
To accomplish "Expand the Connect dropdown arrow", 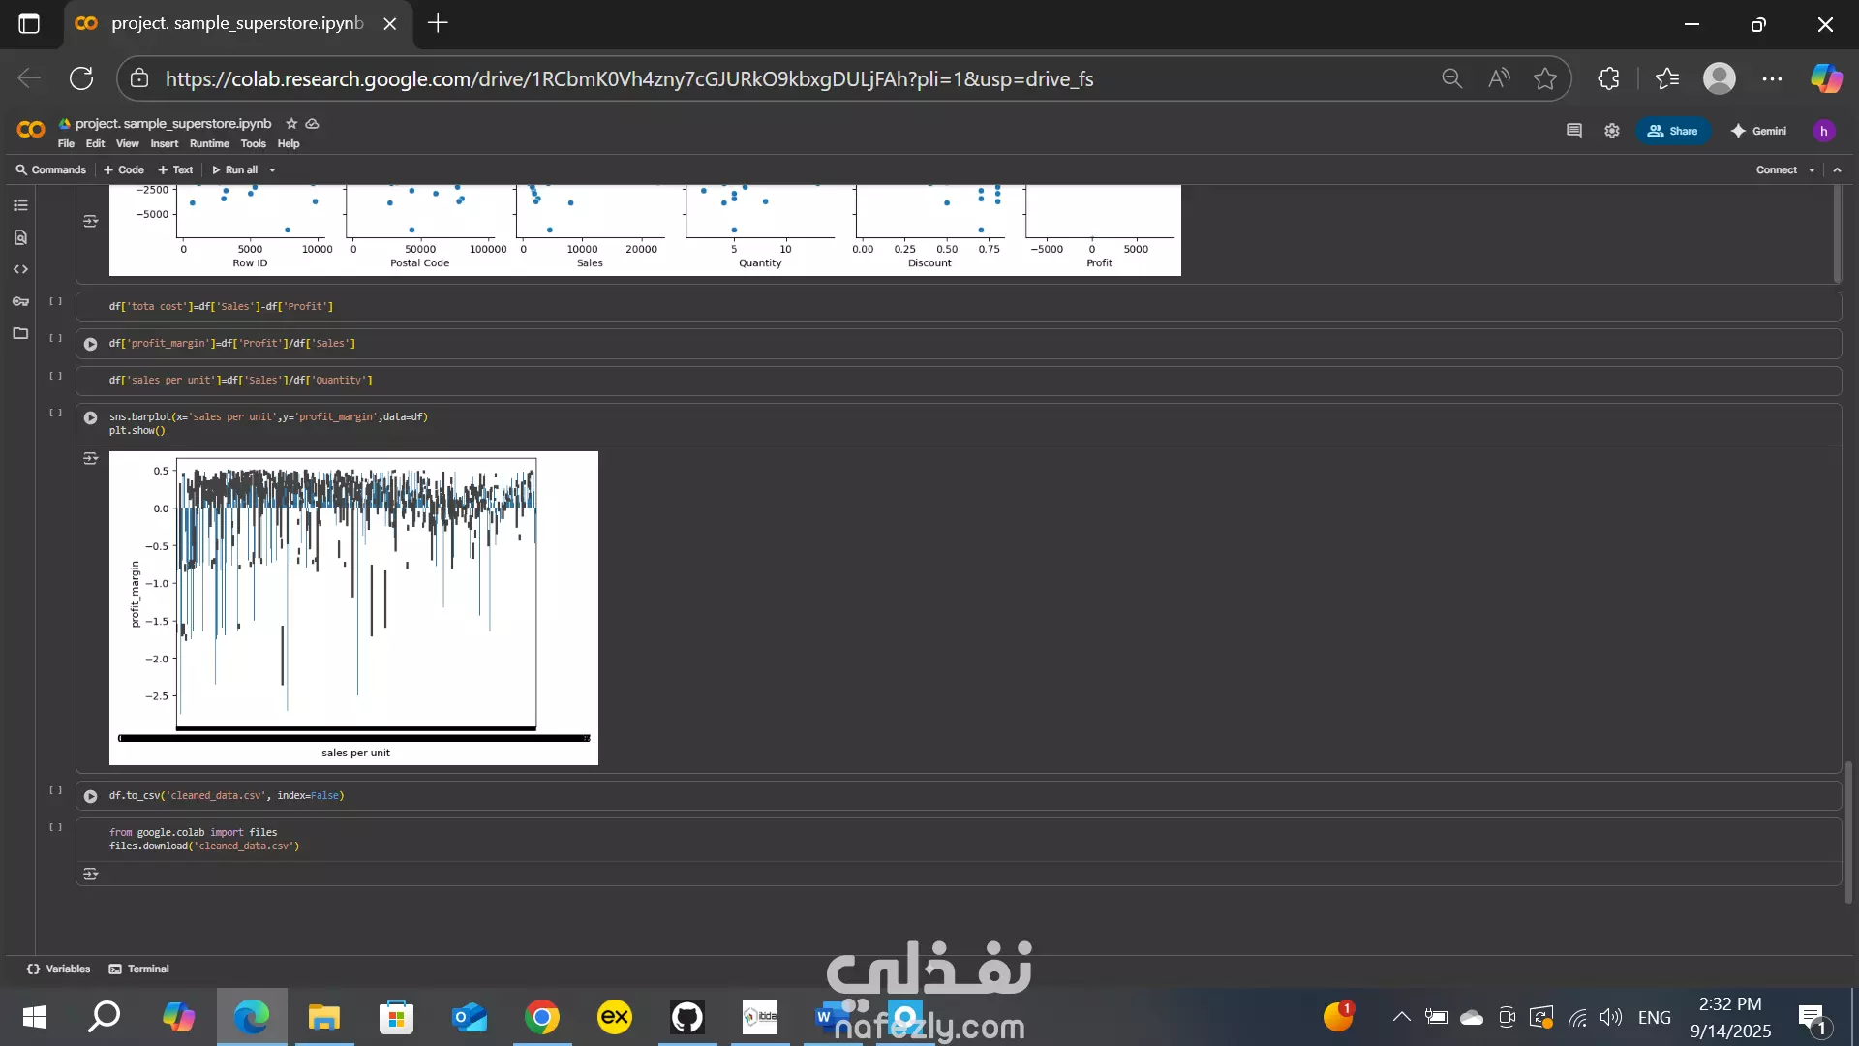I will click(x=1812, y=170).
